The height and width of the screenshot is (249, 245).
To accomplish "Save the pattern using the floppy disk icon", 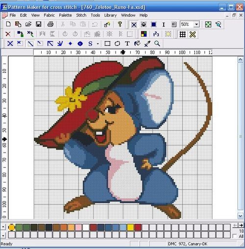I will pos(39,24).
